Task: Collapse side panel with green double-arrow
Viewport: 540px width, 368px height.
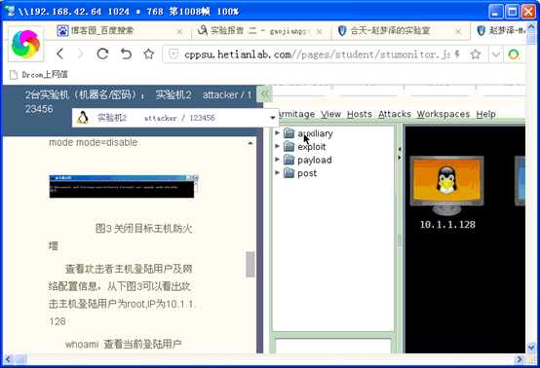Action: 264,93
